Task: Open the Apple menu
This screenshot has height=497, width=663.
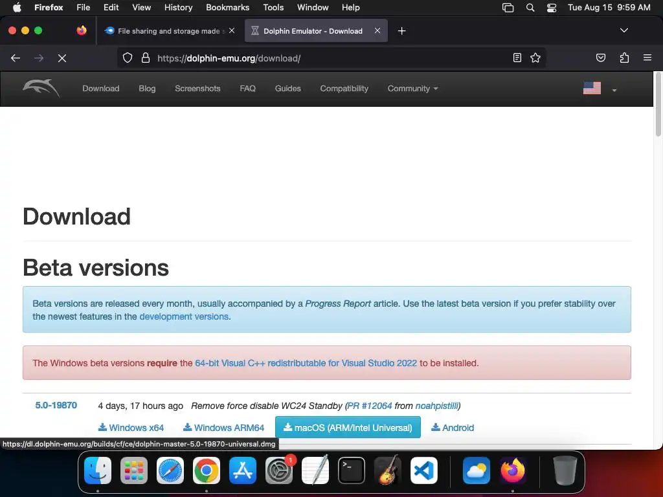Action: (17, 7)
